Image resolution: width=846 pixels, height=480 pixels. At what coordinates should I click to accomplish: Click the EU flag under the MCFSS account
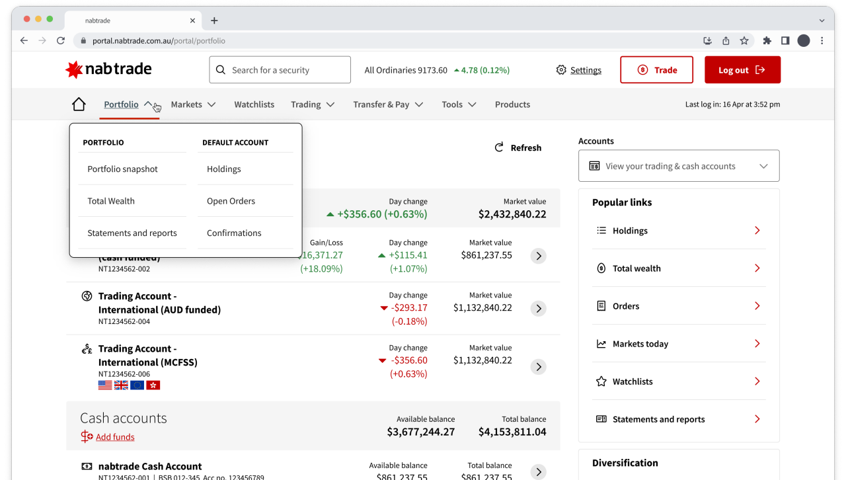(x=137, y=385)
